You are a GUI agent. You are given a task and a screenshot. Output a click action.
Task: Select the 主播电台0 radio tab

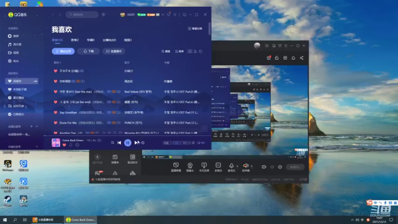[x=109, y=40]
